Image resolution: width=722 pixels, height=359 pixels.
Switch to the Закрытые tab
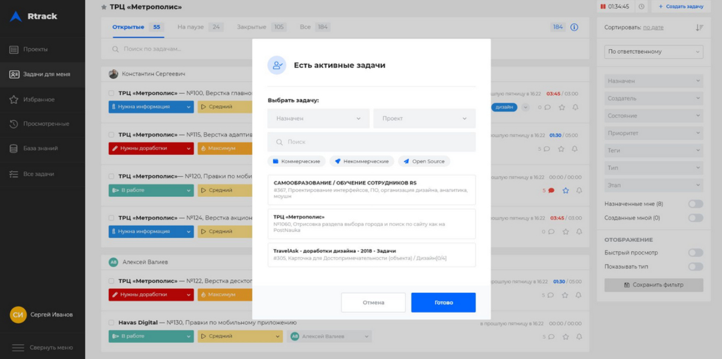click(261, 27)
